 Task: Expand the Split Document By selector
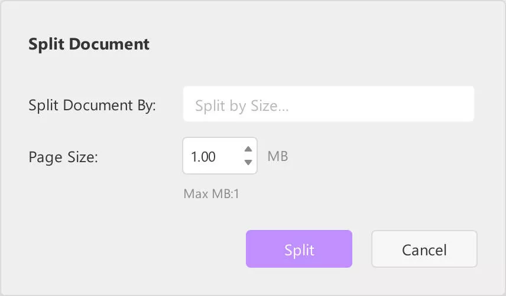(329, 104)
